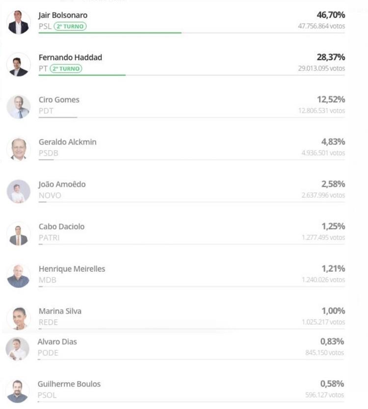The height and width of the screenshot is (409, 368).
Task: Click Geraldo Alckmin's avatar picture
Action: point(19,149)
